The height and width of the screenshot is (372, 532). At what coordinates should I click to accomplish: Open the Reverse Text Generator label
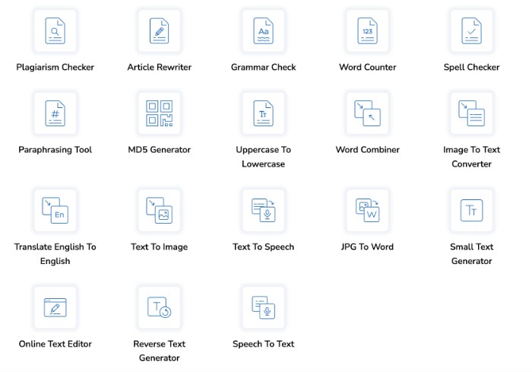click(160, 351)
